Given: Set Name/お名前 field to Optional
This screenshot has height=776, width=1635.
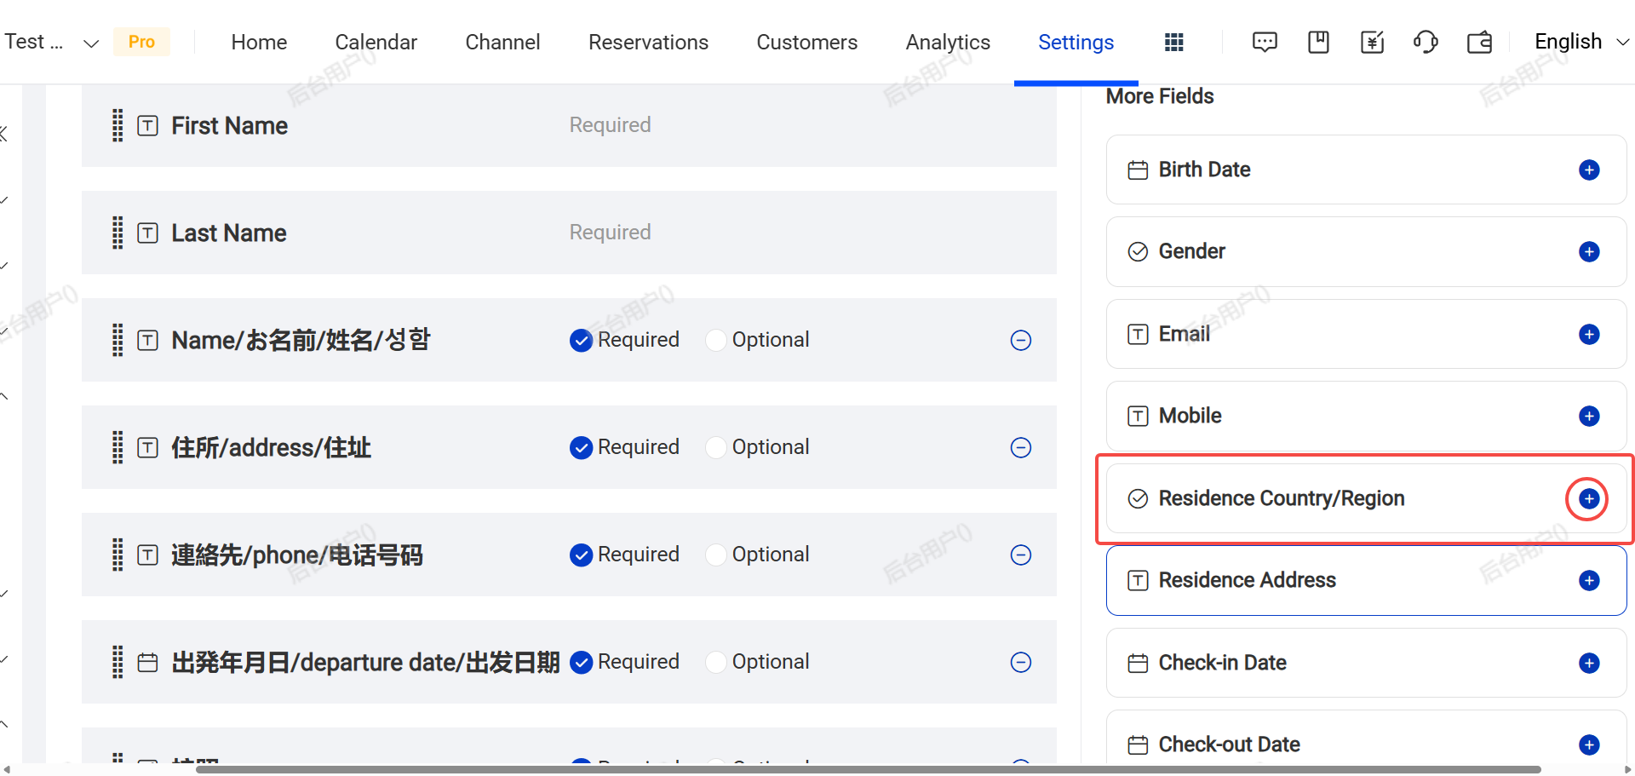Looking at the screenshot, I should 716,340.
